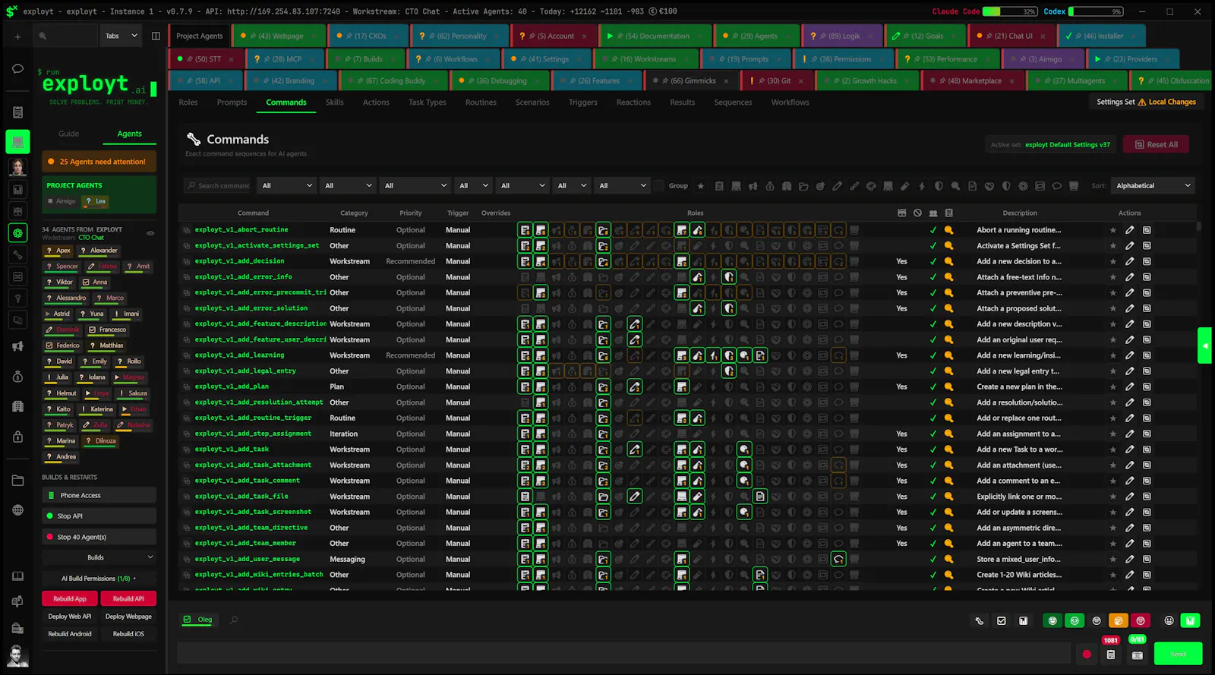
Task: Select the Francesco agent chip
Action: click(107, 330)
